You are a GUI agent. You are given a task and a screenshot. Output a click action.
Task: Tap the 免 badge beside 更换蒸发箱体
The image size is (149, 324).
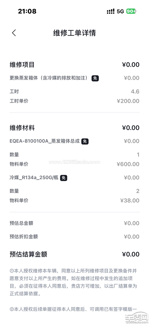coord(95,78)
